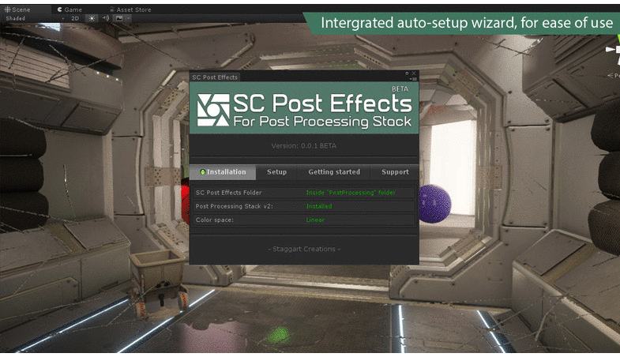Screen dimensions: 620x357
Task: Open SC Post Effects window options menu
Action: pyautogui.click(x=414, y=79)
